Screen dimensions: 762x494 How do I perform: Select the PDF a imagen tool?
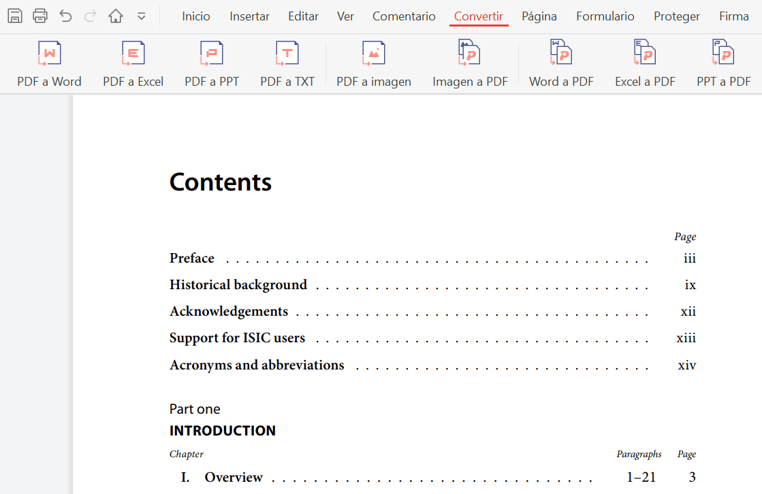[x=373, y=63]
